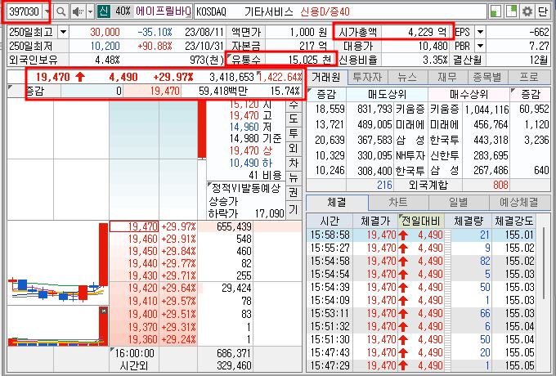556x376 pixels.
Task: Open the 예상체결 tab
Action: (x=519, y=203)
